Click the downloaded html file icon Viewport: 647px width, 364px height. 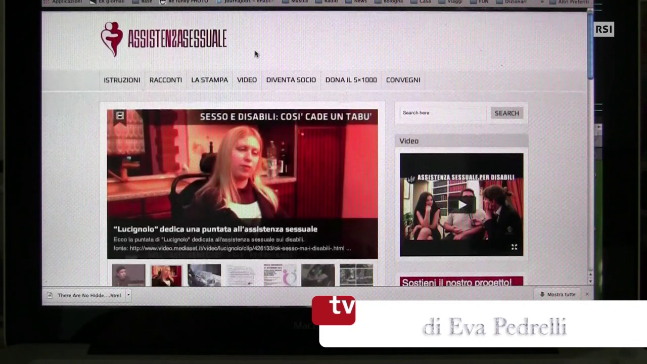click(50, 295)
